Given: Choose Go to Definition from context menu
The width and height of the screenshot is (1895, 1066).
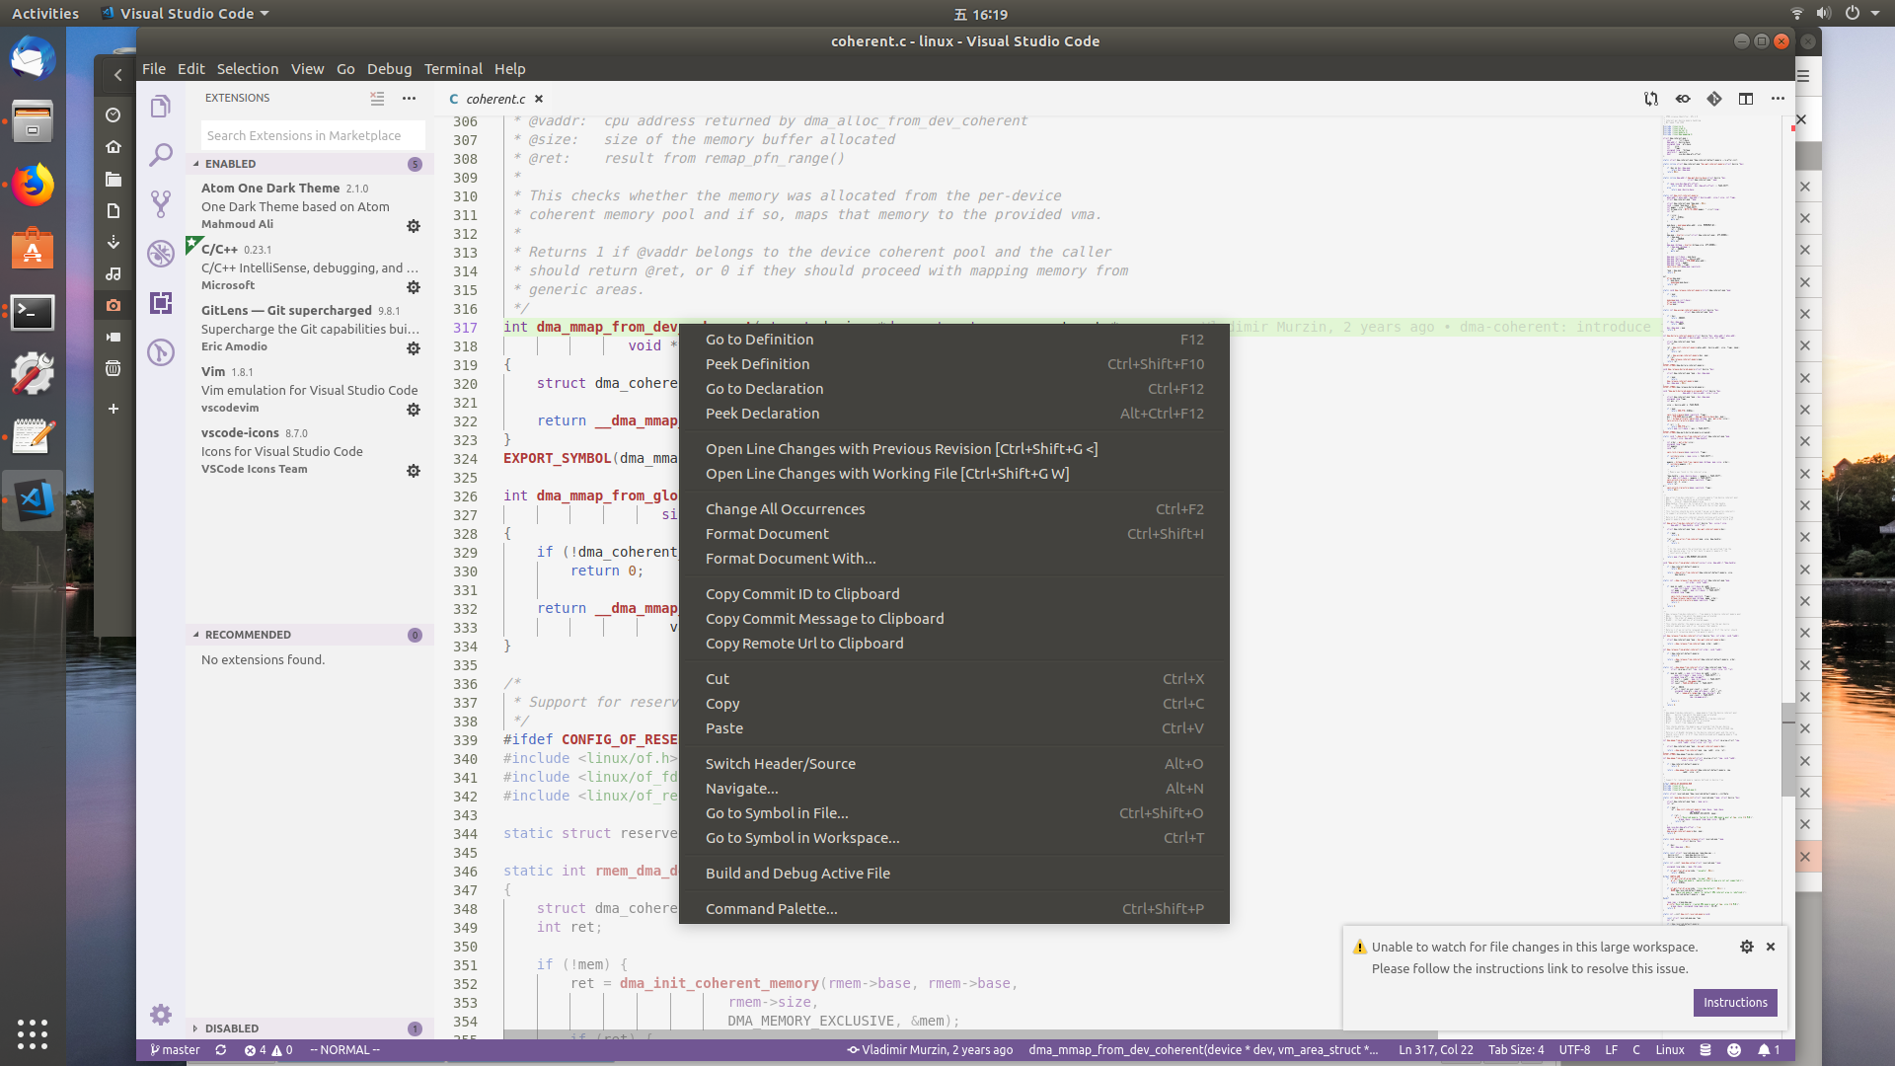Looking at the screenshot, I should point(953,340).
